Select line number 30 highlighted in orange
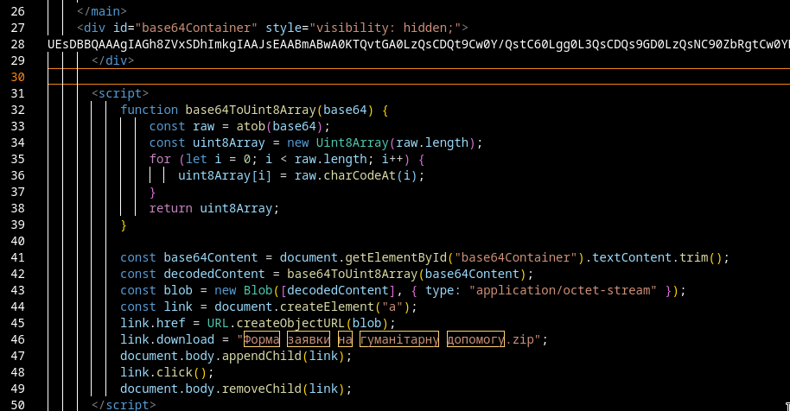The height and width of the screenshot is (411, 790). point(17,77)
